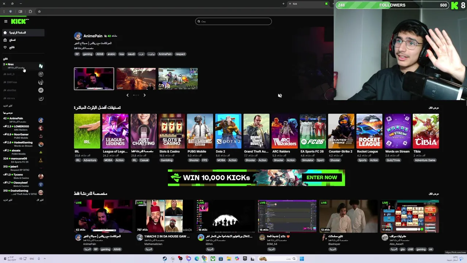
Task: Open Slots & Casino category card
Action: 172,131
